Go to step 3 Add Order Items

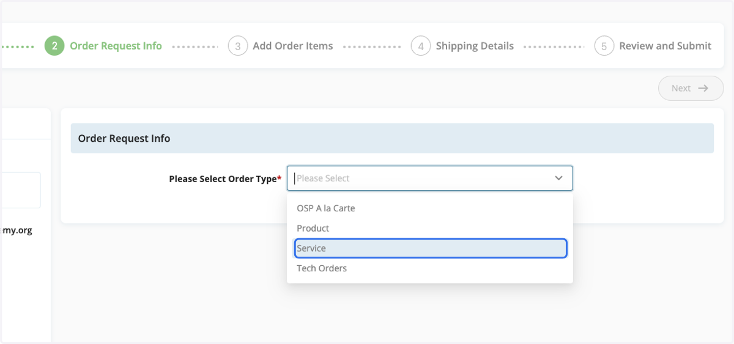point(281,46)
